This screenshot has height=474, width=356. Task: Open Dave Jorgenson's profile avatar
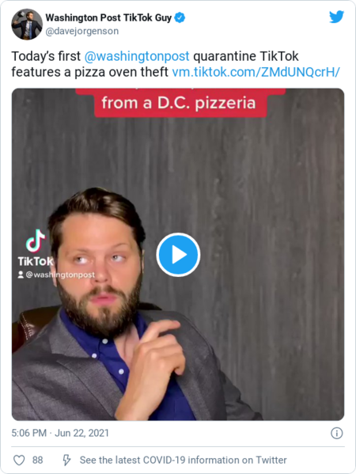pyautogui.click(x=27, y=25)
